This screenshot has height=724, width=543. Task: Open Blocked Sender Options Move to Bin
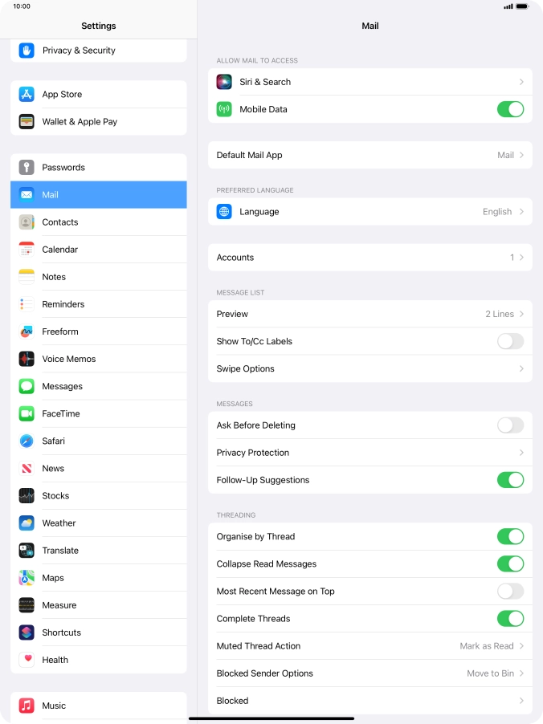point(370,673)
